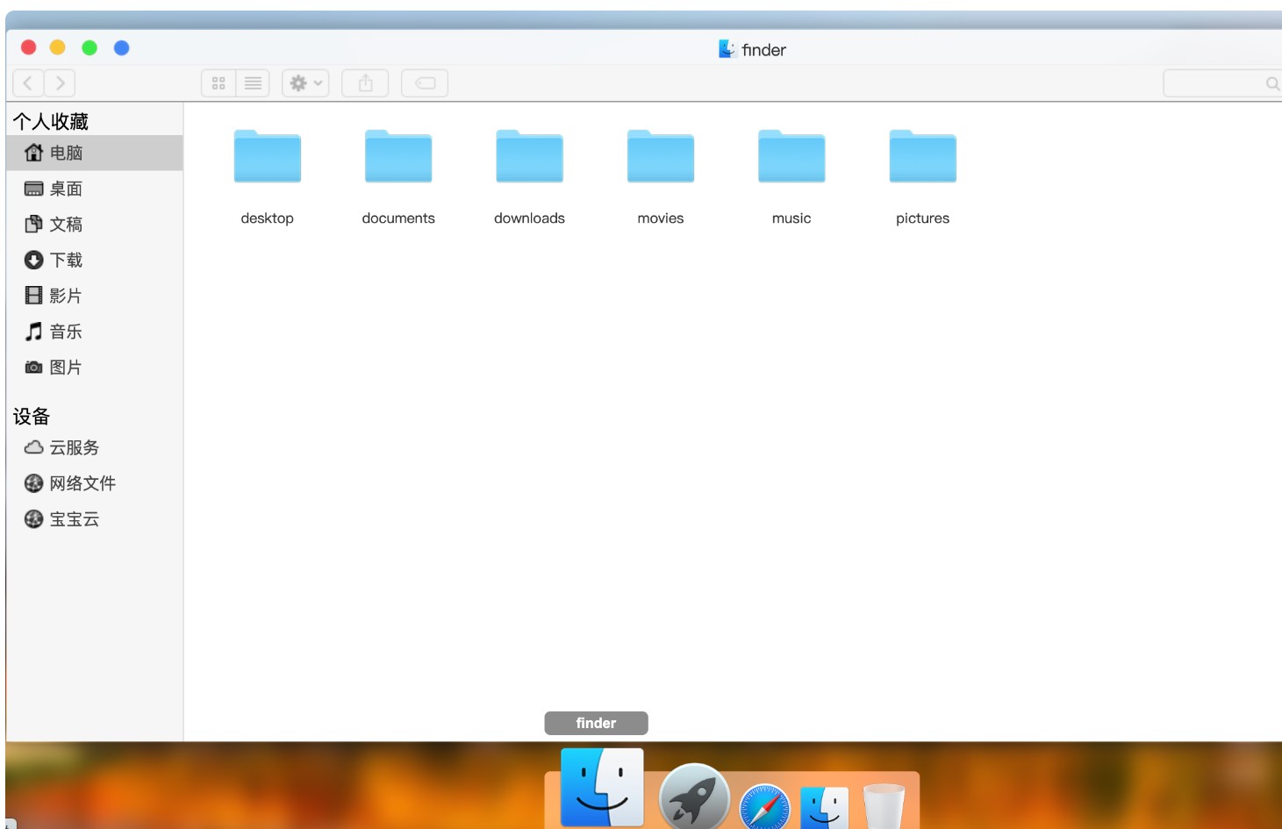Go forward with the right arrow
Image resolution: width=1282 pixels, height=829 pixels.
click(60, 83)
